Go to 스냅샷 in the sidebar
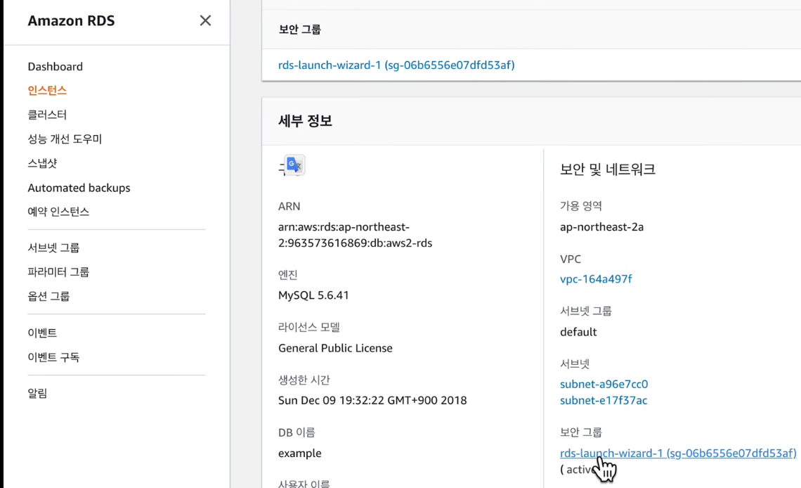 pyautogui.click(x=42, y=163)
